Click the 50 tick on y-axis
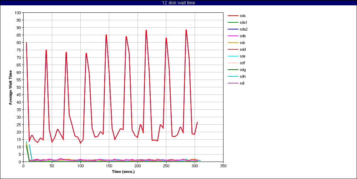 tap(19, 87)
